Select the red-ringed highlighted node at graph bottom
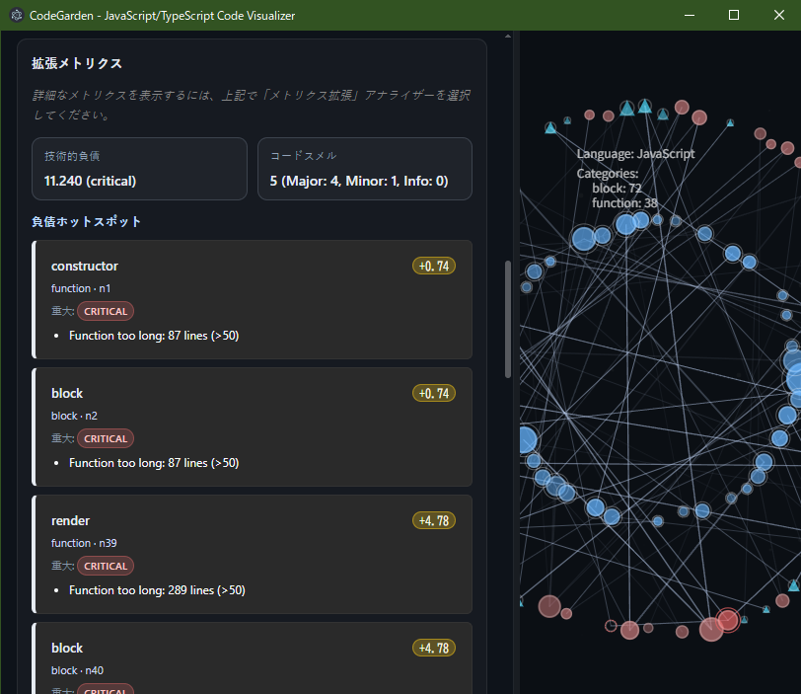 pyautogui.click(x=728, y=620)
